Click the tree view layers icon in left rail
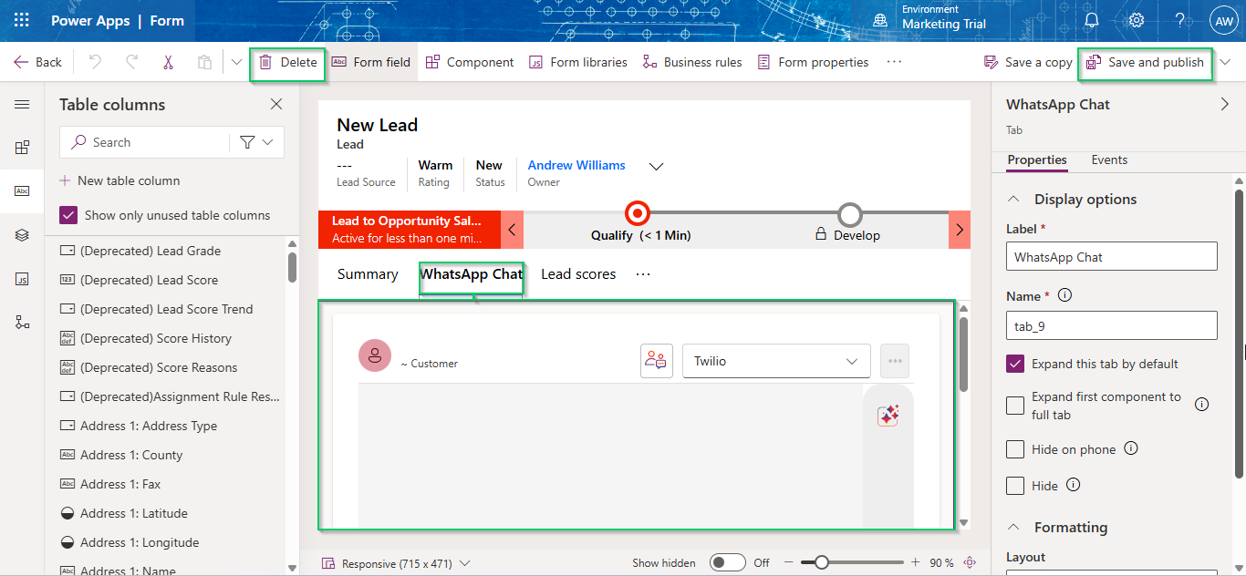Image resolution: width=1246 pixels, height=576 pixels. [x=22, y=235]
